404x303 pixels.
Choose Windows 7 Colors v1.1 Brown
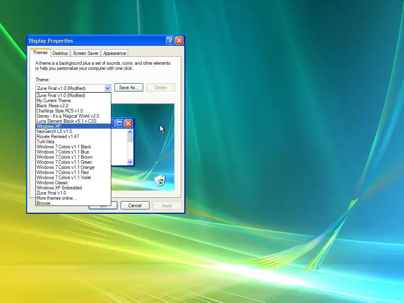click(x=73, y=157)
